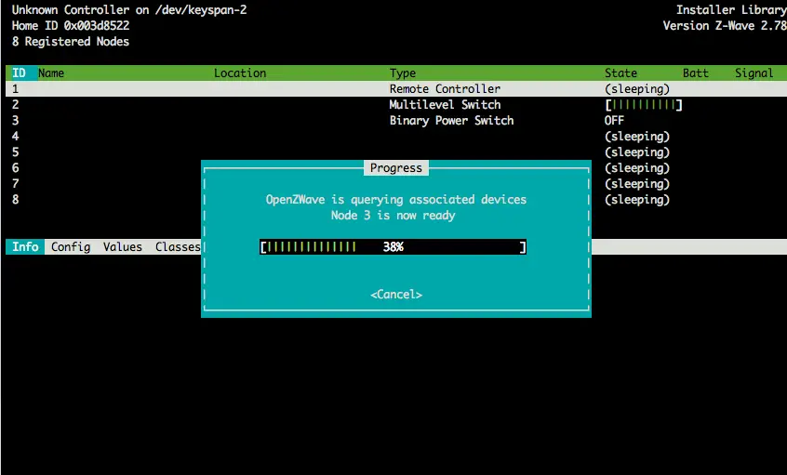The height and width of the screenshot is (475, 787).
Task: Click the State column header
Action: (x=620, y=73)
